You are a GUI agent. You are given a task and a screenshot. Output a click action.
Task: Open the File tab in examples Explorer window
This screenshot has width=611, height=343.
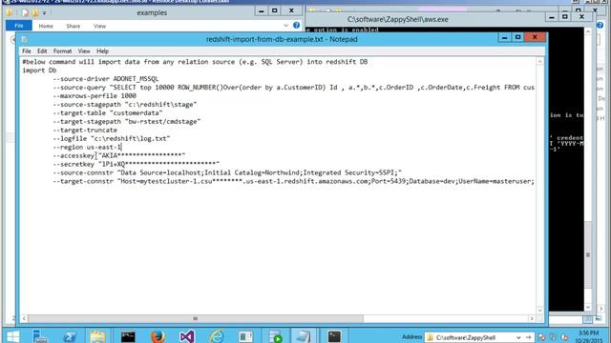(19, 26)
